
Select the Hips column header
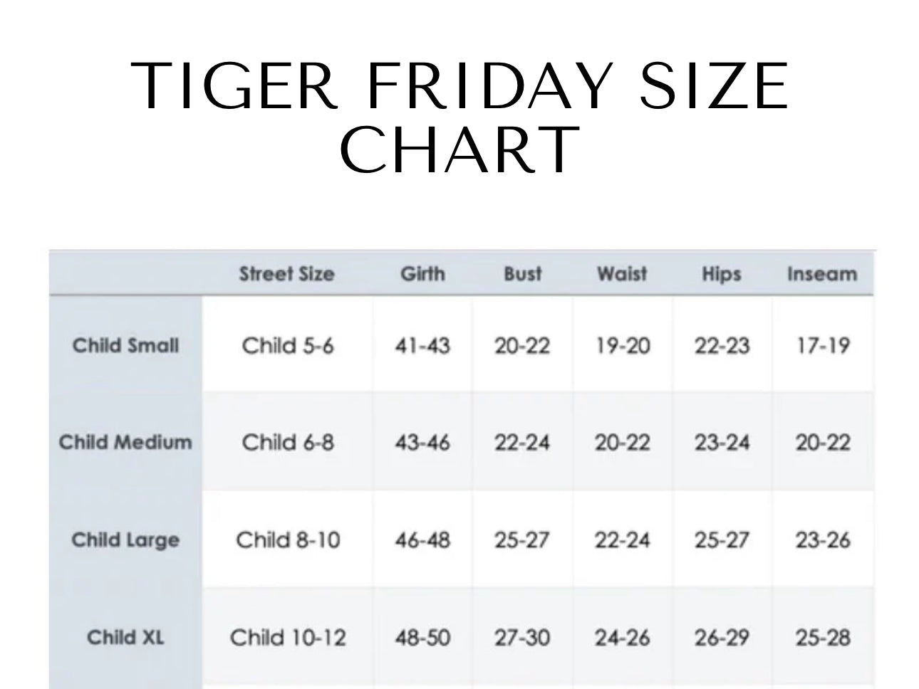722,274
